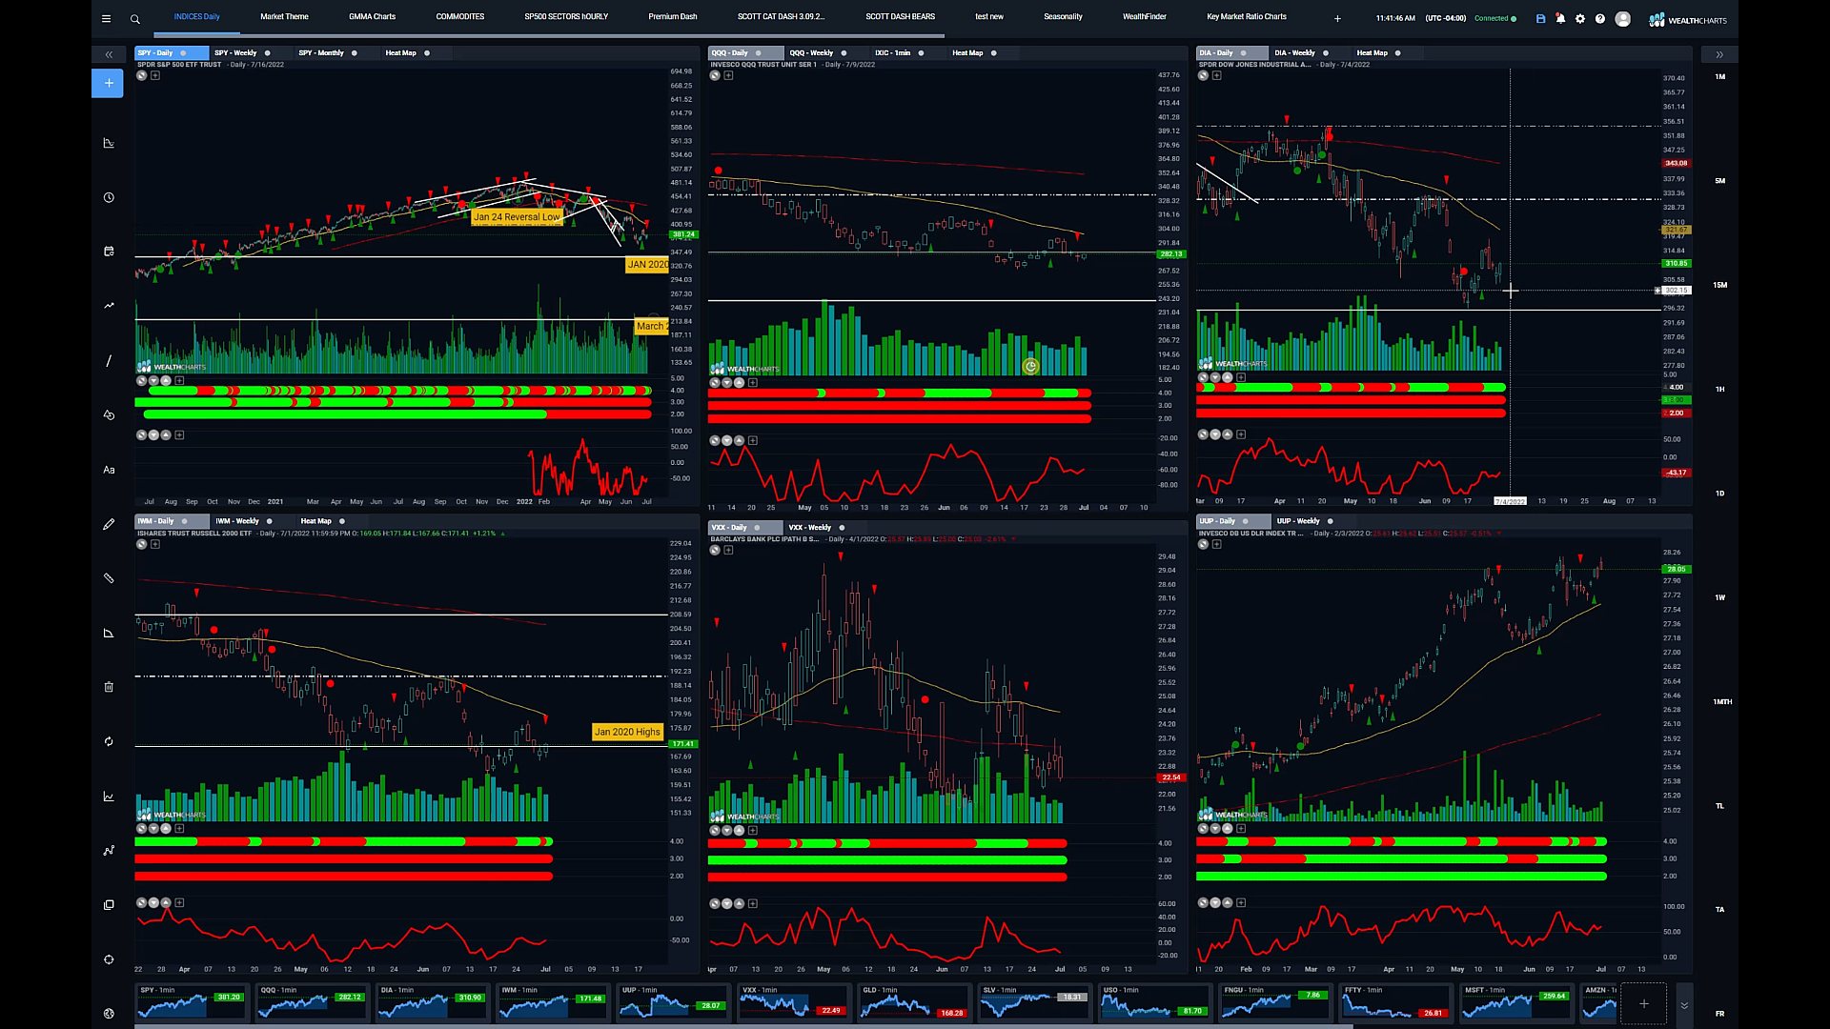Open the SPY 1min mini chart
The image size is (1830, 1029).
click(x=191, y=1003)
